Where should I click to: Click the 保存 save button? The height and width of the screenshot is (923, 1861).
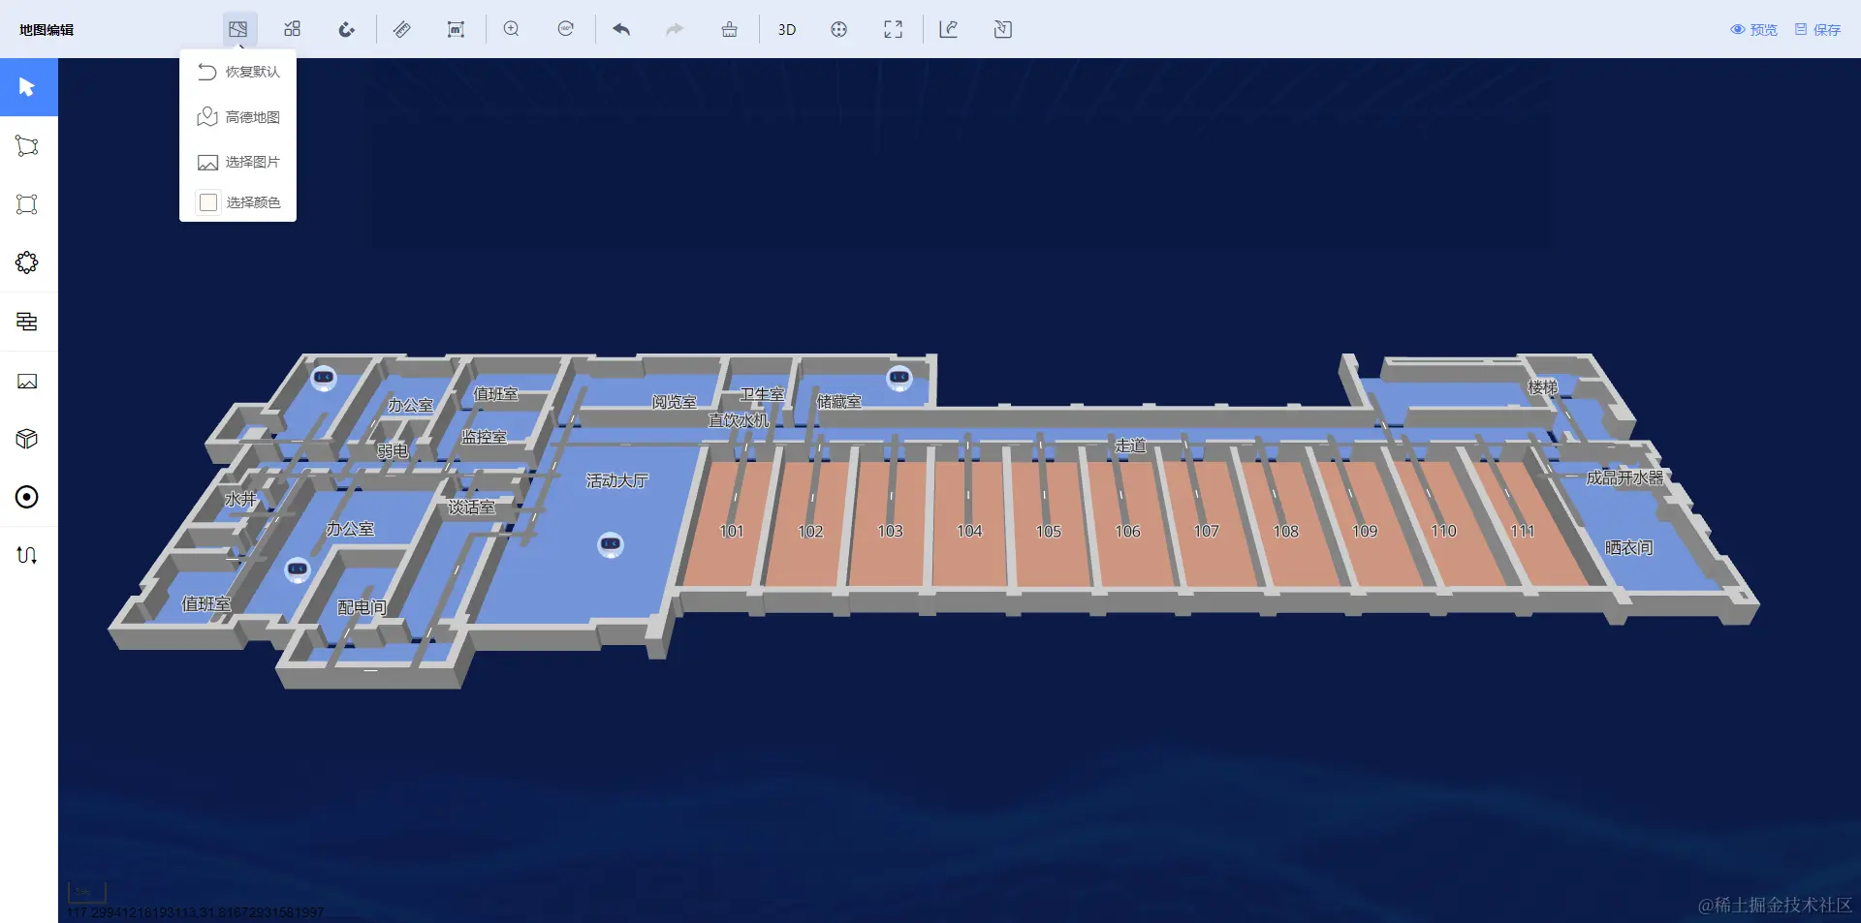pos(1817,30)
